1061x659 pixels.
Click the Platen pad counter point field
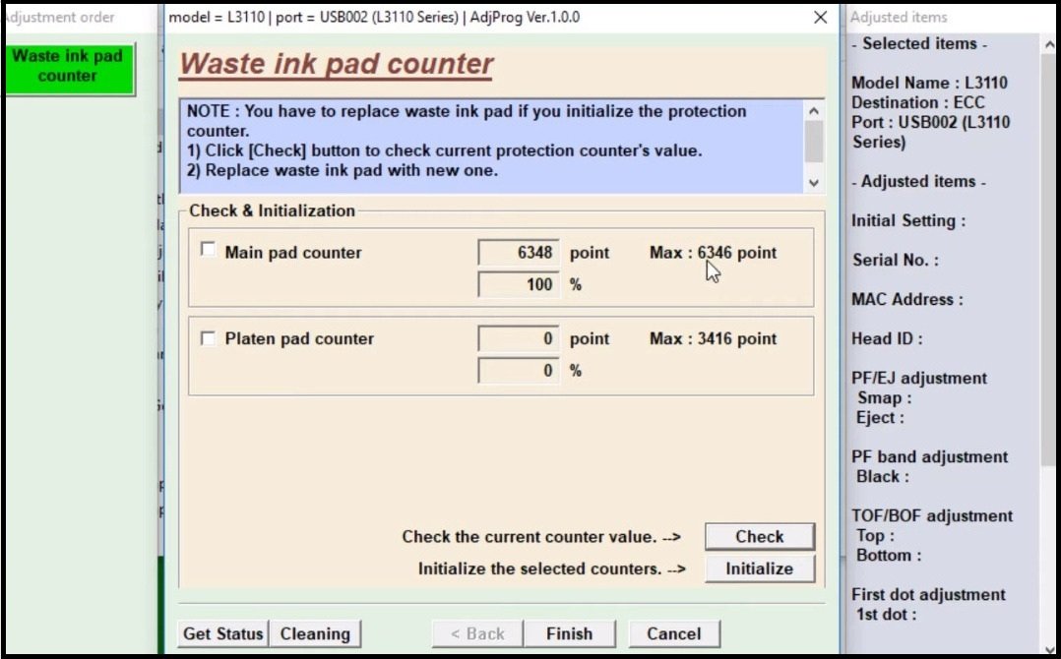point(519,338)
